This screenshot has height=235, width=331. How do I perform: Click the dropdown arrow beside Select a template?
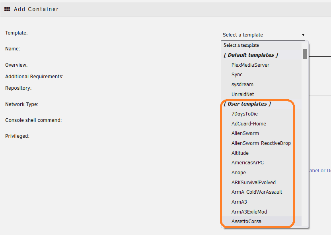coord(303,35)
